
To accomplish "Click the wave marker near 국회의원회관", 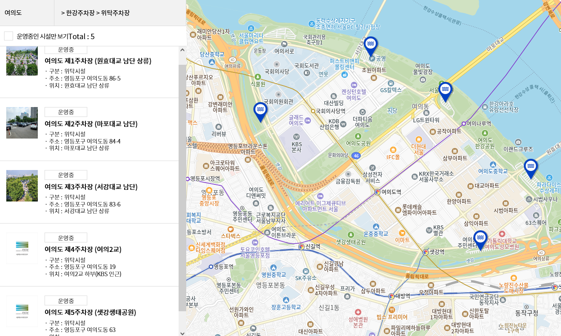I will pos(260,112).
